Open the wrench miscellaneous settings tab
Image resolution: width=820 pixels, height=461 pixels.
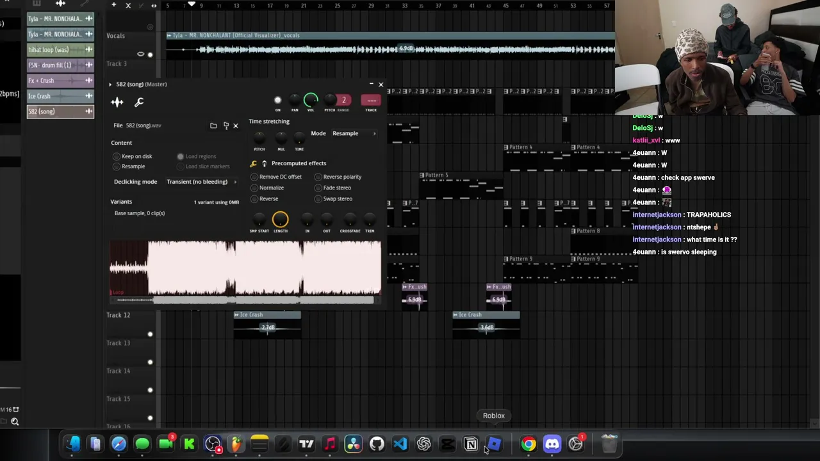(x=139, y=102)
